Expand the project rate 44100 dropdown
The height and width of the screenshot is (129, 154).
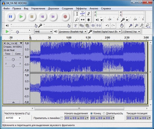point(20,118)
